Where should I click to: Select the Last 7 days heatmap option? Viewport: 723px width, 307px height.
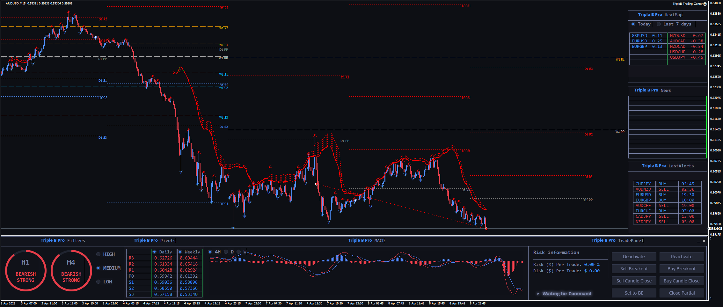click(659, 24)
